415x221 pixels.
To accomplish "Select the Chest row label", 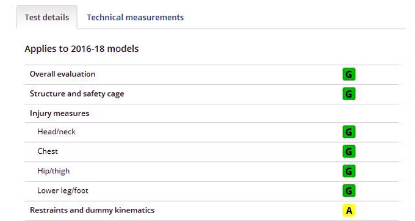I will (x=48, y=151).
